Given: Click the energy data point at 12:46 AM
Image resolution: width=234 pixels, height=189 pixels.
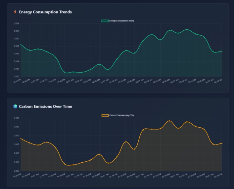Looking at the screenshot, I should (x=99, y=64).
